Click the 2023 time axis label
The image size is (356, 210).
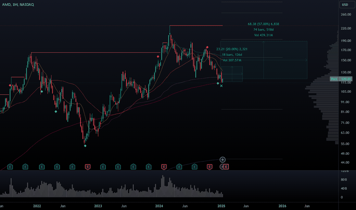[98, 206]
